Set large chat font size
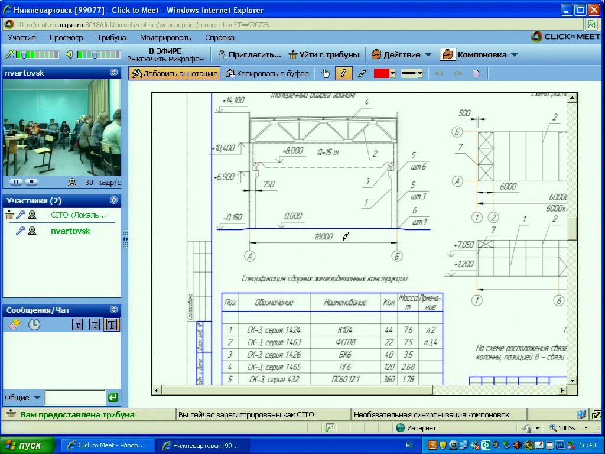The width and height of the screenshot is (605, 454). [112, 325]
